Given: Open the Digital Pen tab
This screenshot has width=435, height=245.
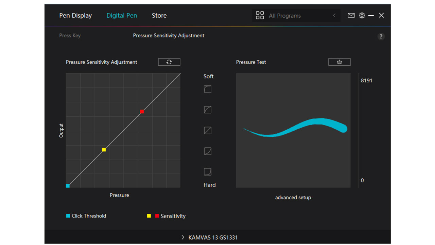Looking at the screenshot, I should 122,16.
